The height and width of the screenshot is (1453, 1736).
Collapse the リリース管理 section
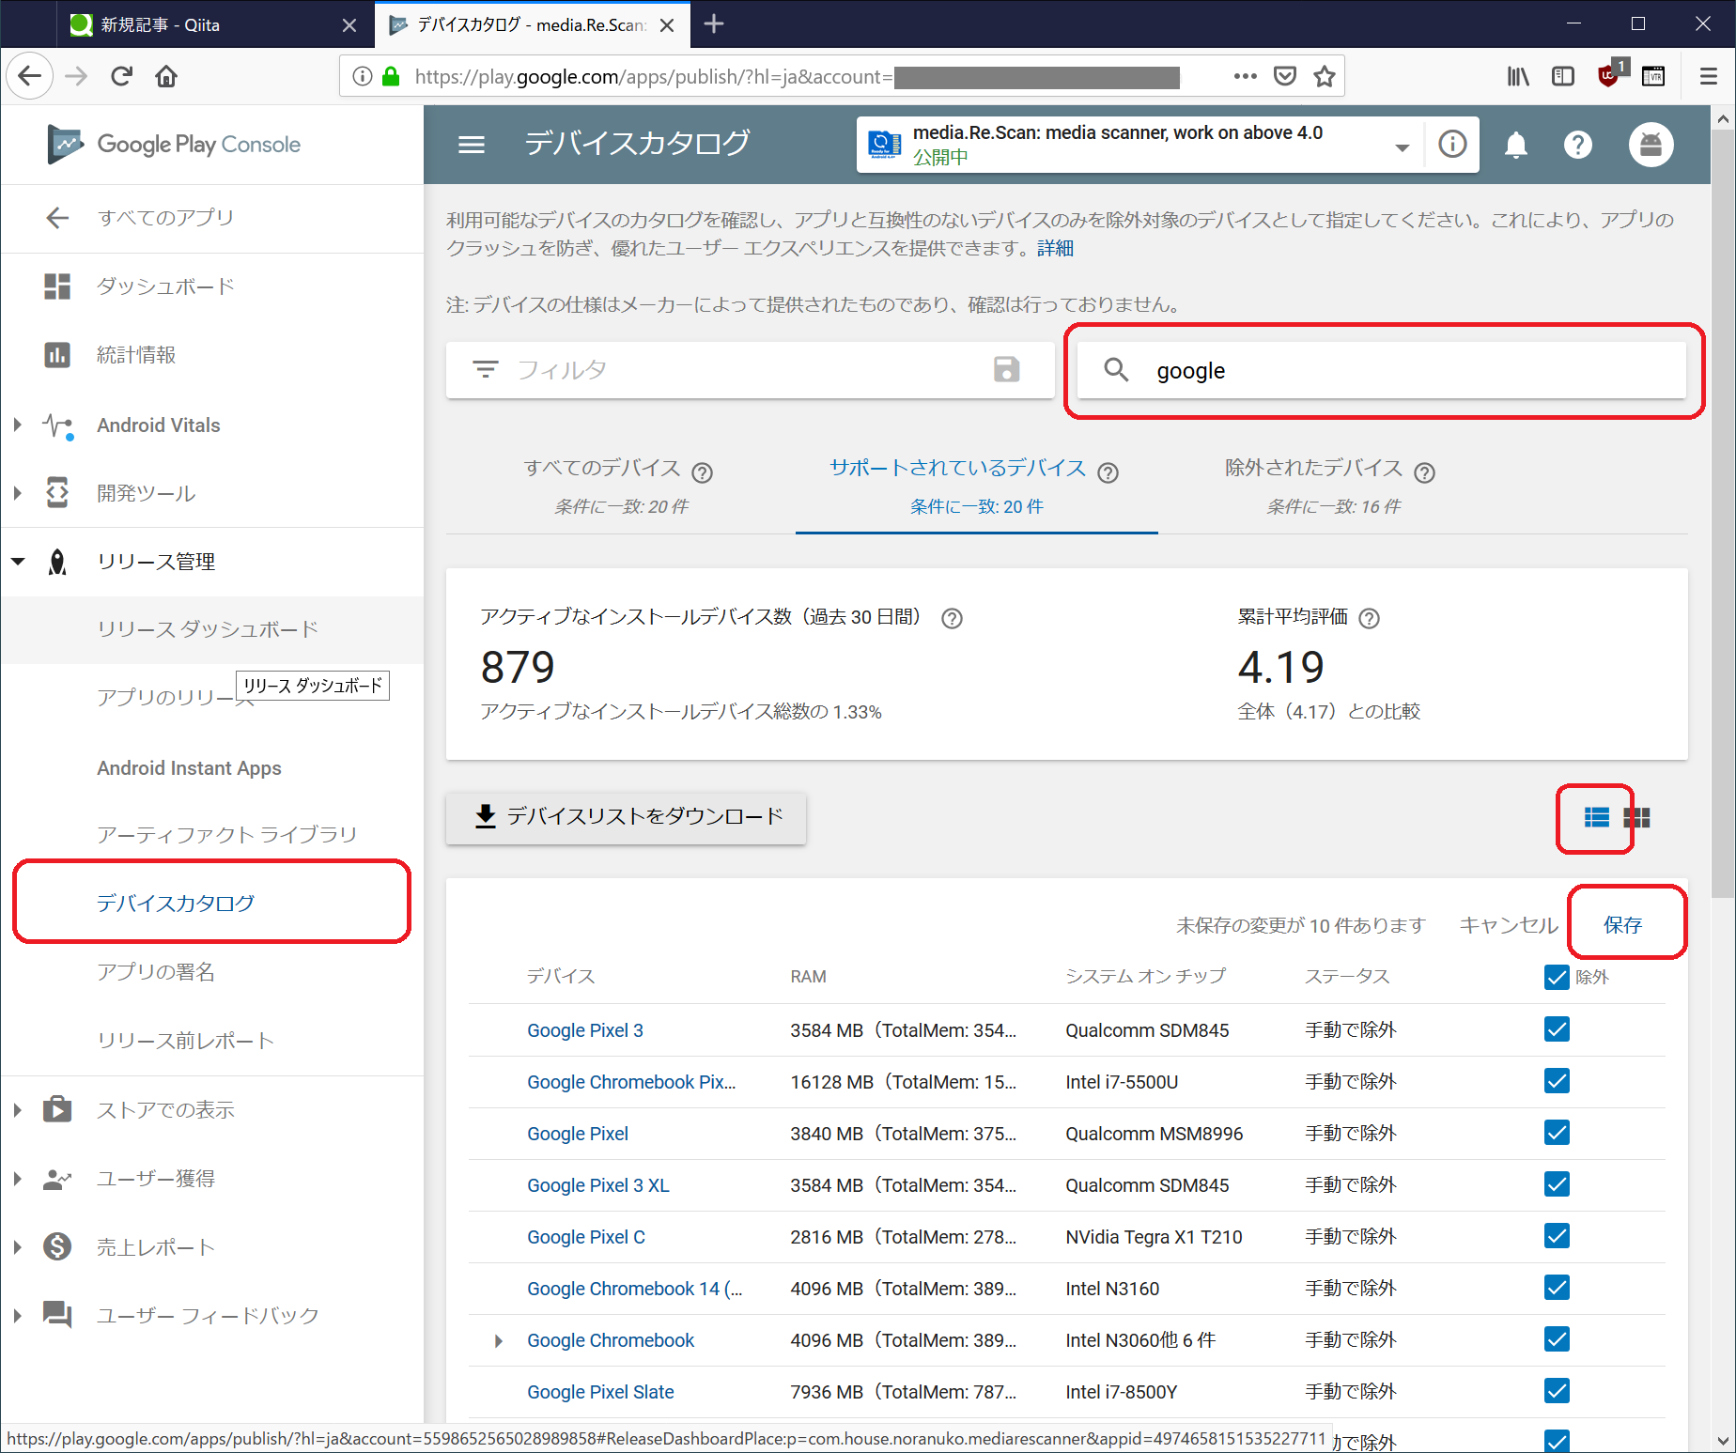coord(18,562)
